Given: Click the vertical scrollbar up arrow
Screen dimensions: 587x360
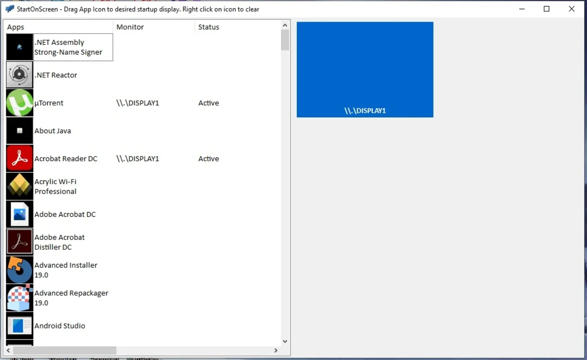Looking at the screenshot, I should point(285,25).
